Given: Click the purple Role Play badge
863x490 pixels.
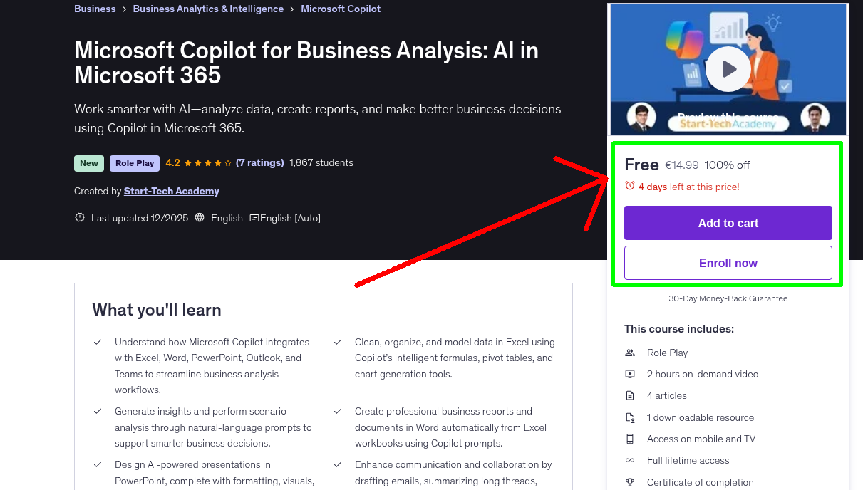Looking at the screenshot, I should (x=134, y=163).
